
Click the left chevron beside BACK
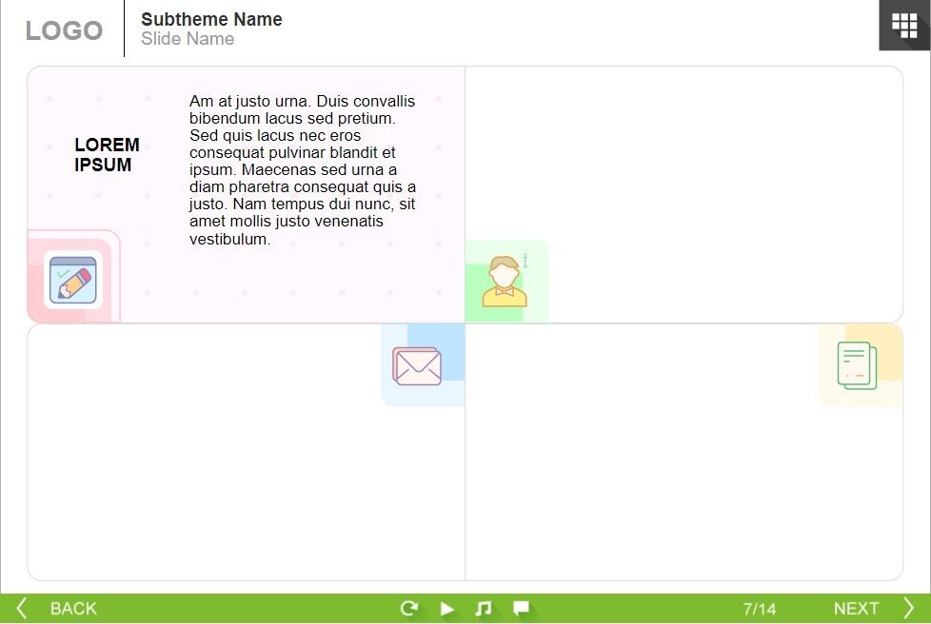click(21, 608)
